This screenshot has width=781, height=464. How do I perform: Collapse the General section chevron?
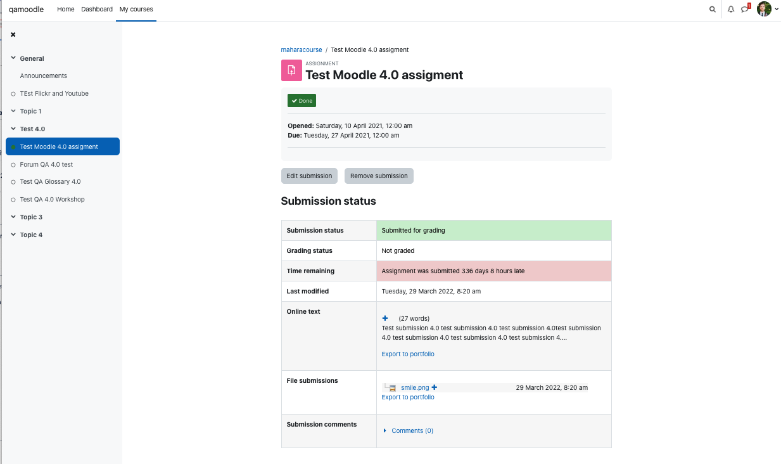(13, 58)
